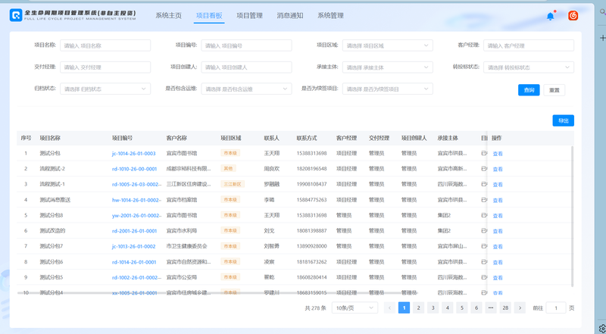The image size is (606, 334).
Task: Click the blue 查询 button
Action: point(529,90)
